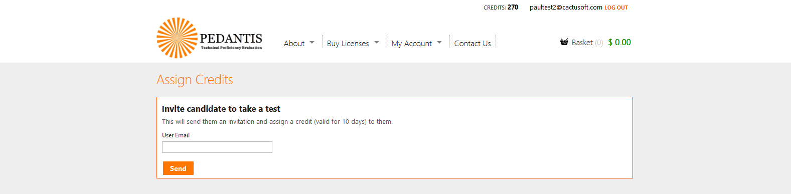Image resolution: width=791 pixels, height=194 pixels.
Task: Open the Buy Licenses menu
Action: [348, 44]
